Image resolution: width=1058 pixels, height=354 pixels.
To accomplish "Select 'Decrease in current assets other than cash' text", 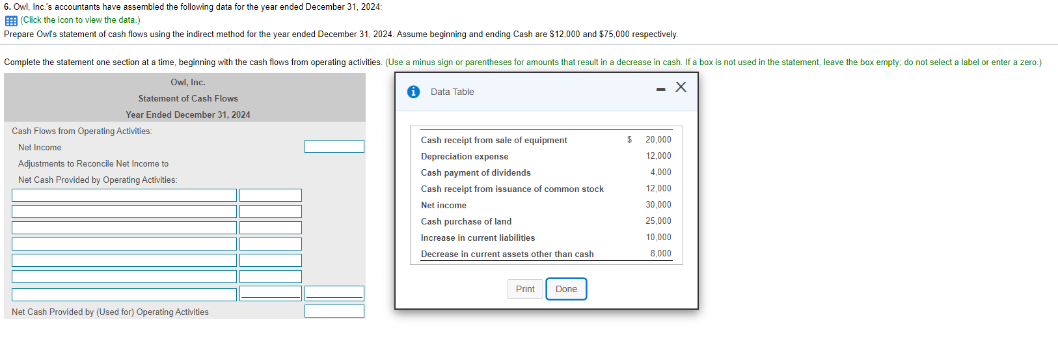I will (x=507, y=254).
